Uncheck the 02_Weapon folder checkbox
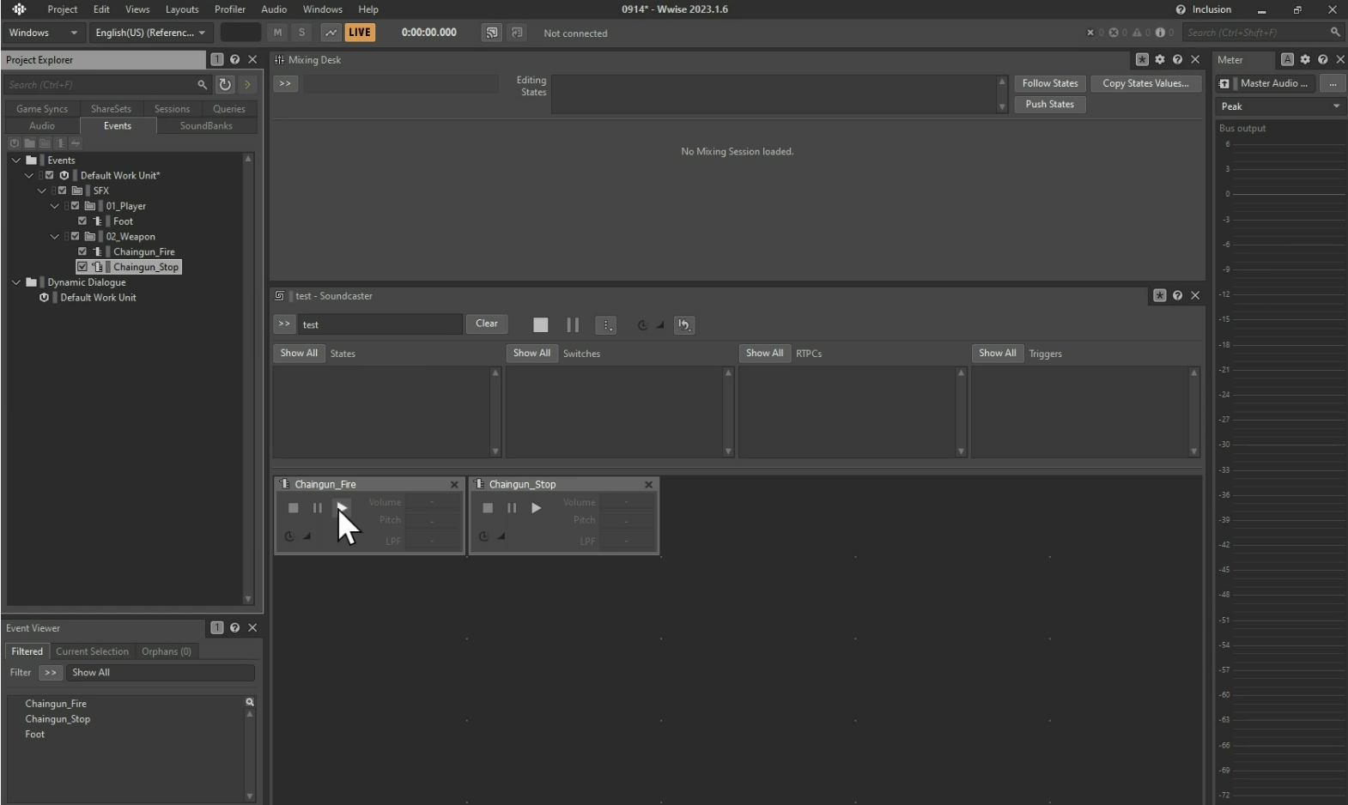The height and width of the screenshot is (805, 1348). (x=76, y=236)
